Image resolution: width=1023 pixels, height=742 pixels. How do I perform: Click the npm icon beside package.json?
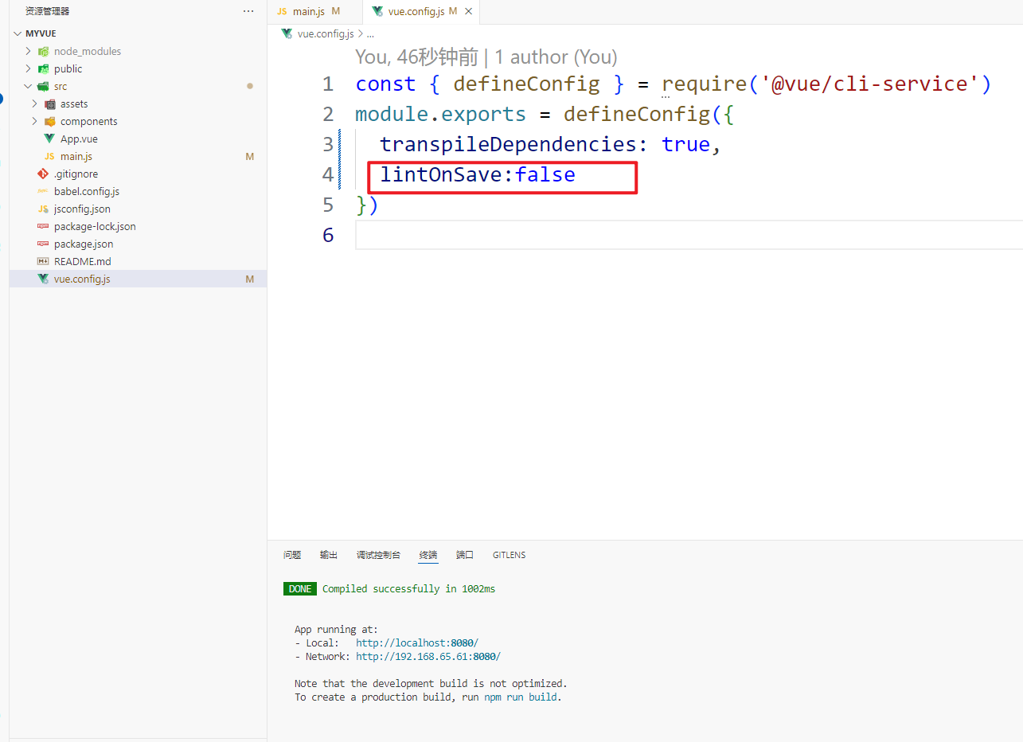pyautogui.click(x=43, y=244)
